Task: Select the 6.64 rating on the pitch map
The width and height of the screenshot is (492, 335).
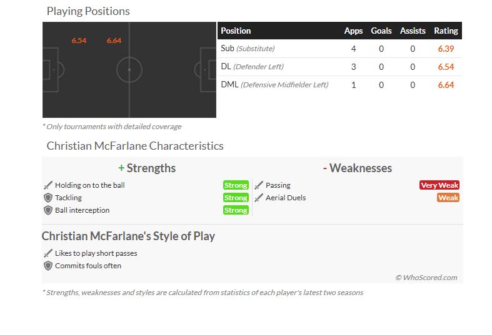Action: (x=114, y=41)
